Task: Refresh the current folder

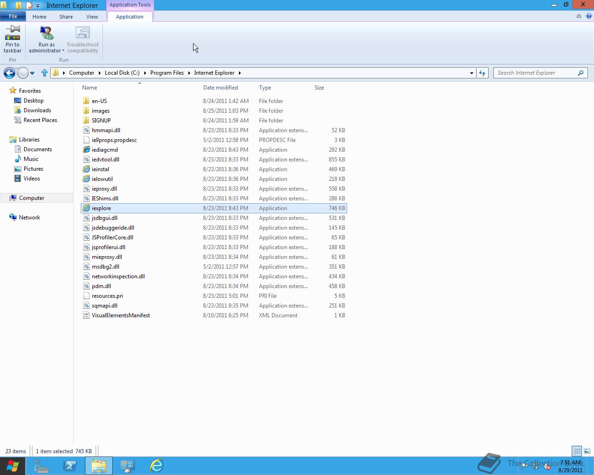Action: pos(482,73)
